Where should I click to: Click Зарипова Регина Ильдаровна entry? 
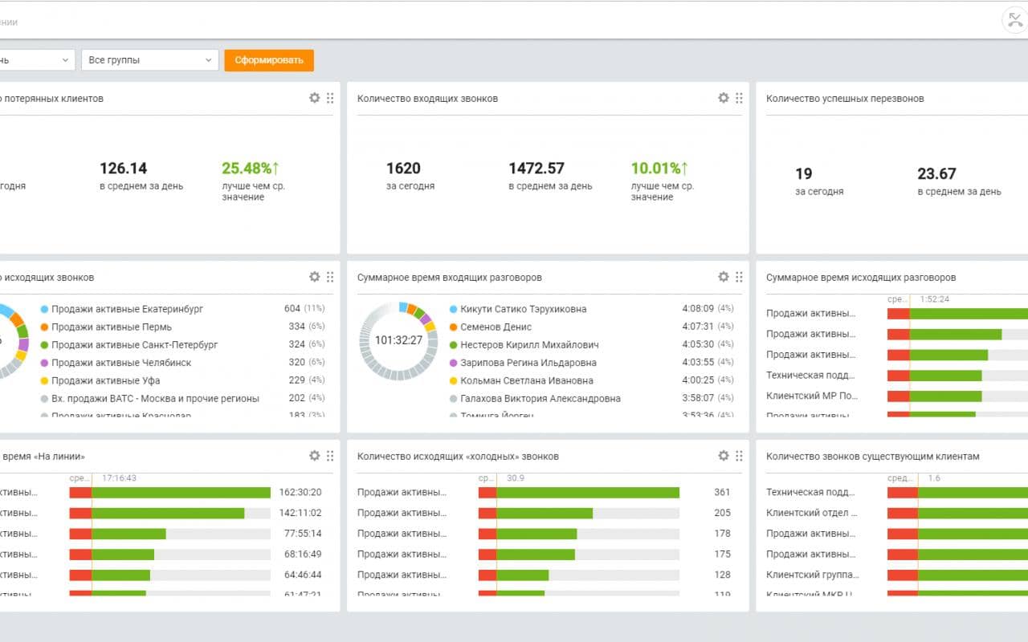528,363
